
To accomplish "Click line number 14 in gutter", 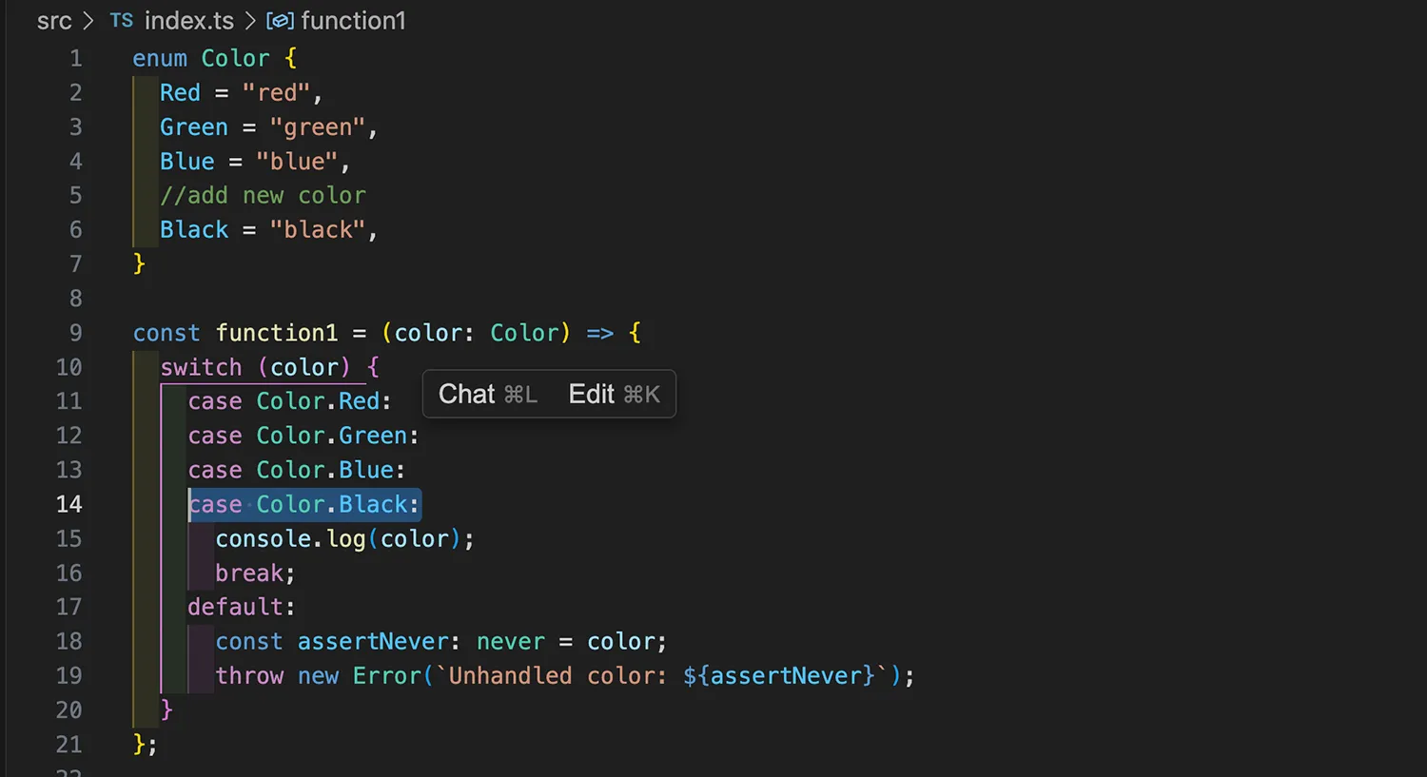I will [x=69, y=504].
